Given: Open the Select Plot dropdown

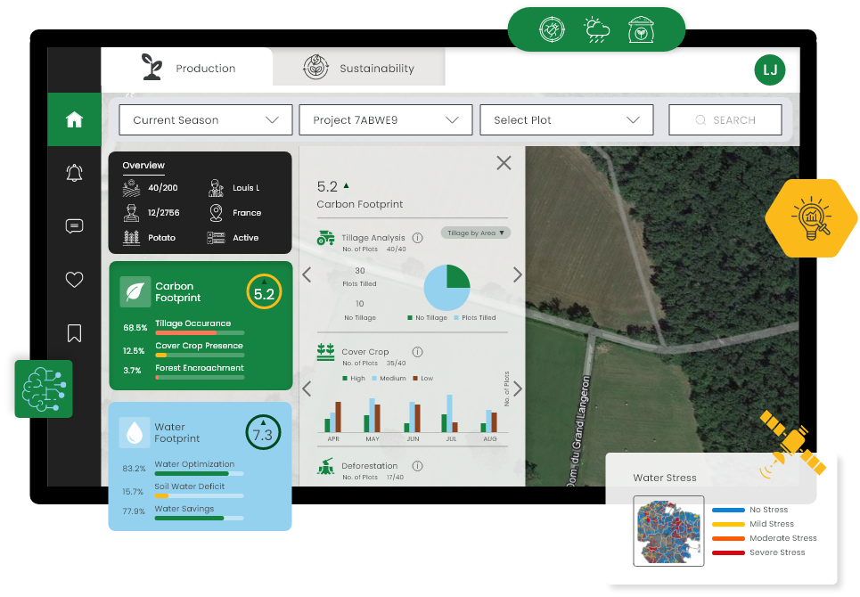Looking at the screenshot, I should pos(567,119).
